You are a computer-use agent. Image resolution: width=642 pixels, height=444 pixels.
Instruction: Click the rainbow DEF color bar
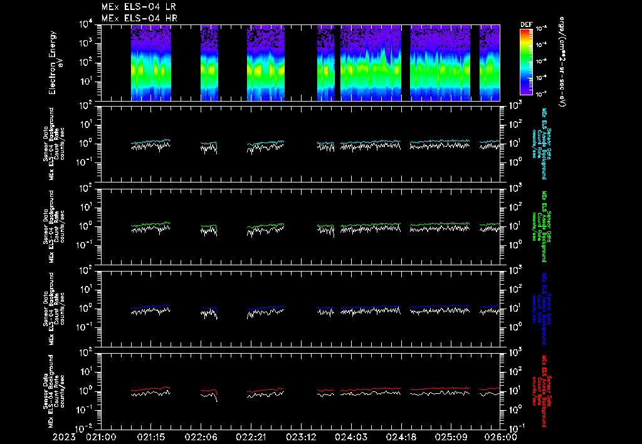[x=527, y=62]
